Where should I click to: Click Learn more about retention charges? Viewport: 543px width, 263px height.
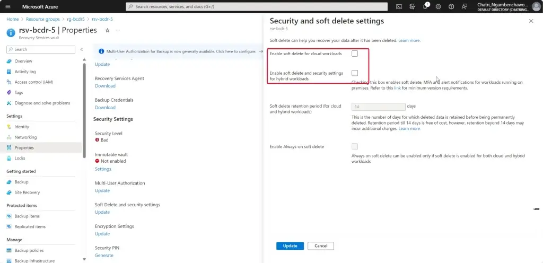tap(409, 128)
